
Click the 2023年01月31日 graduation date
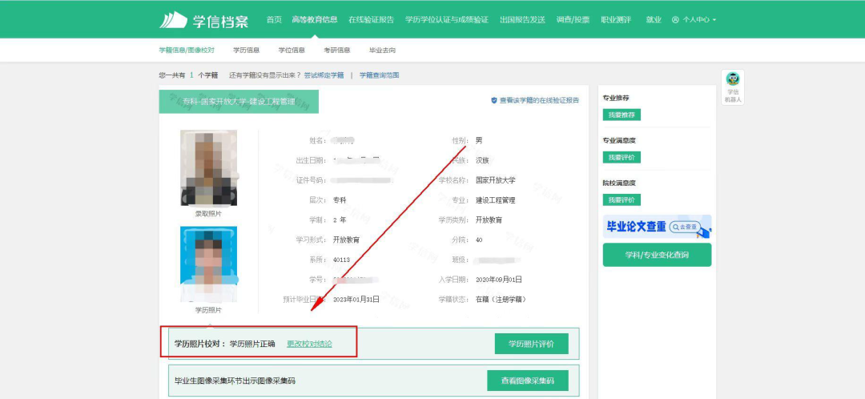356,300
